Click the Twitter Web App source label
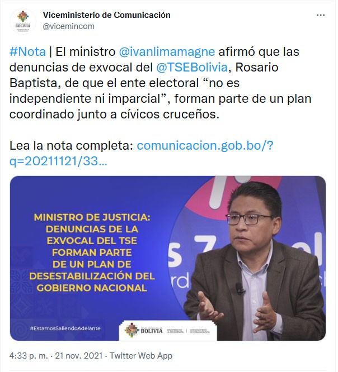Viewport: 338px width, 372px height. tap(140, 356)
